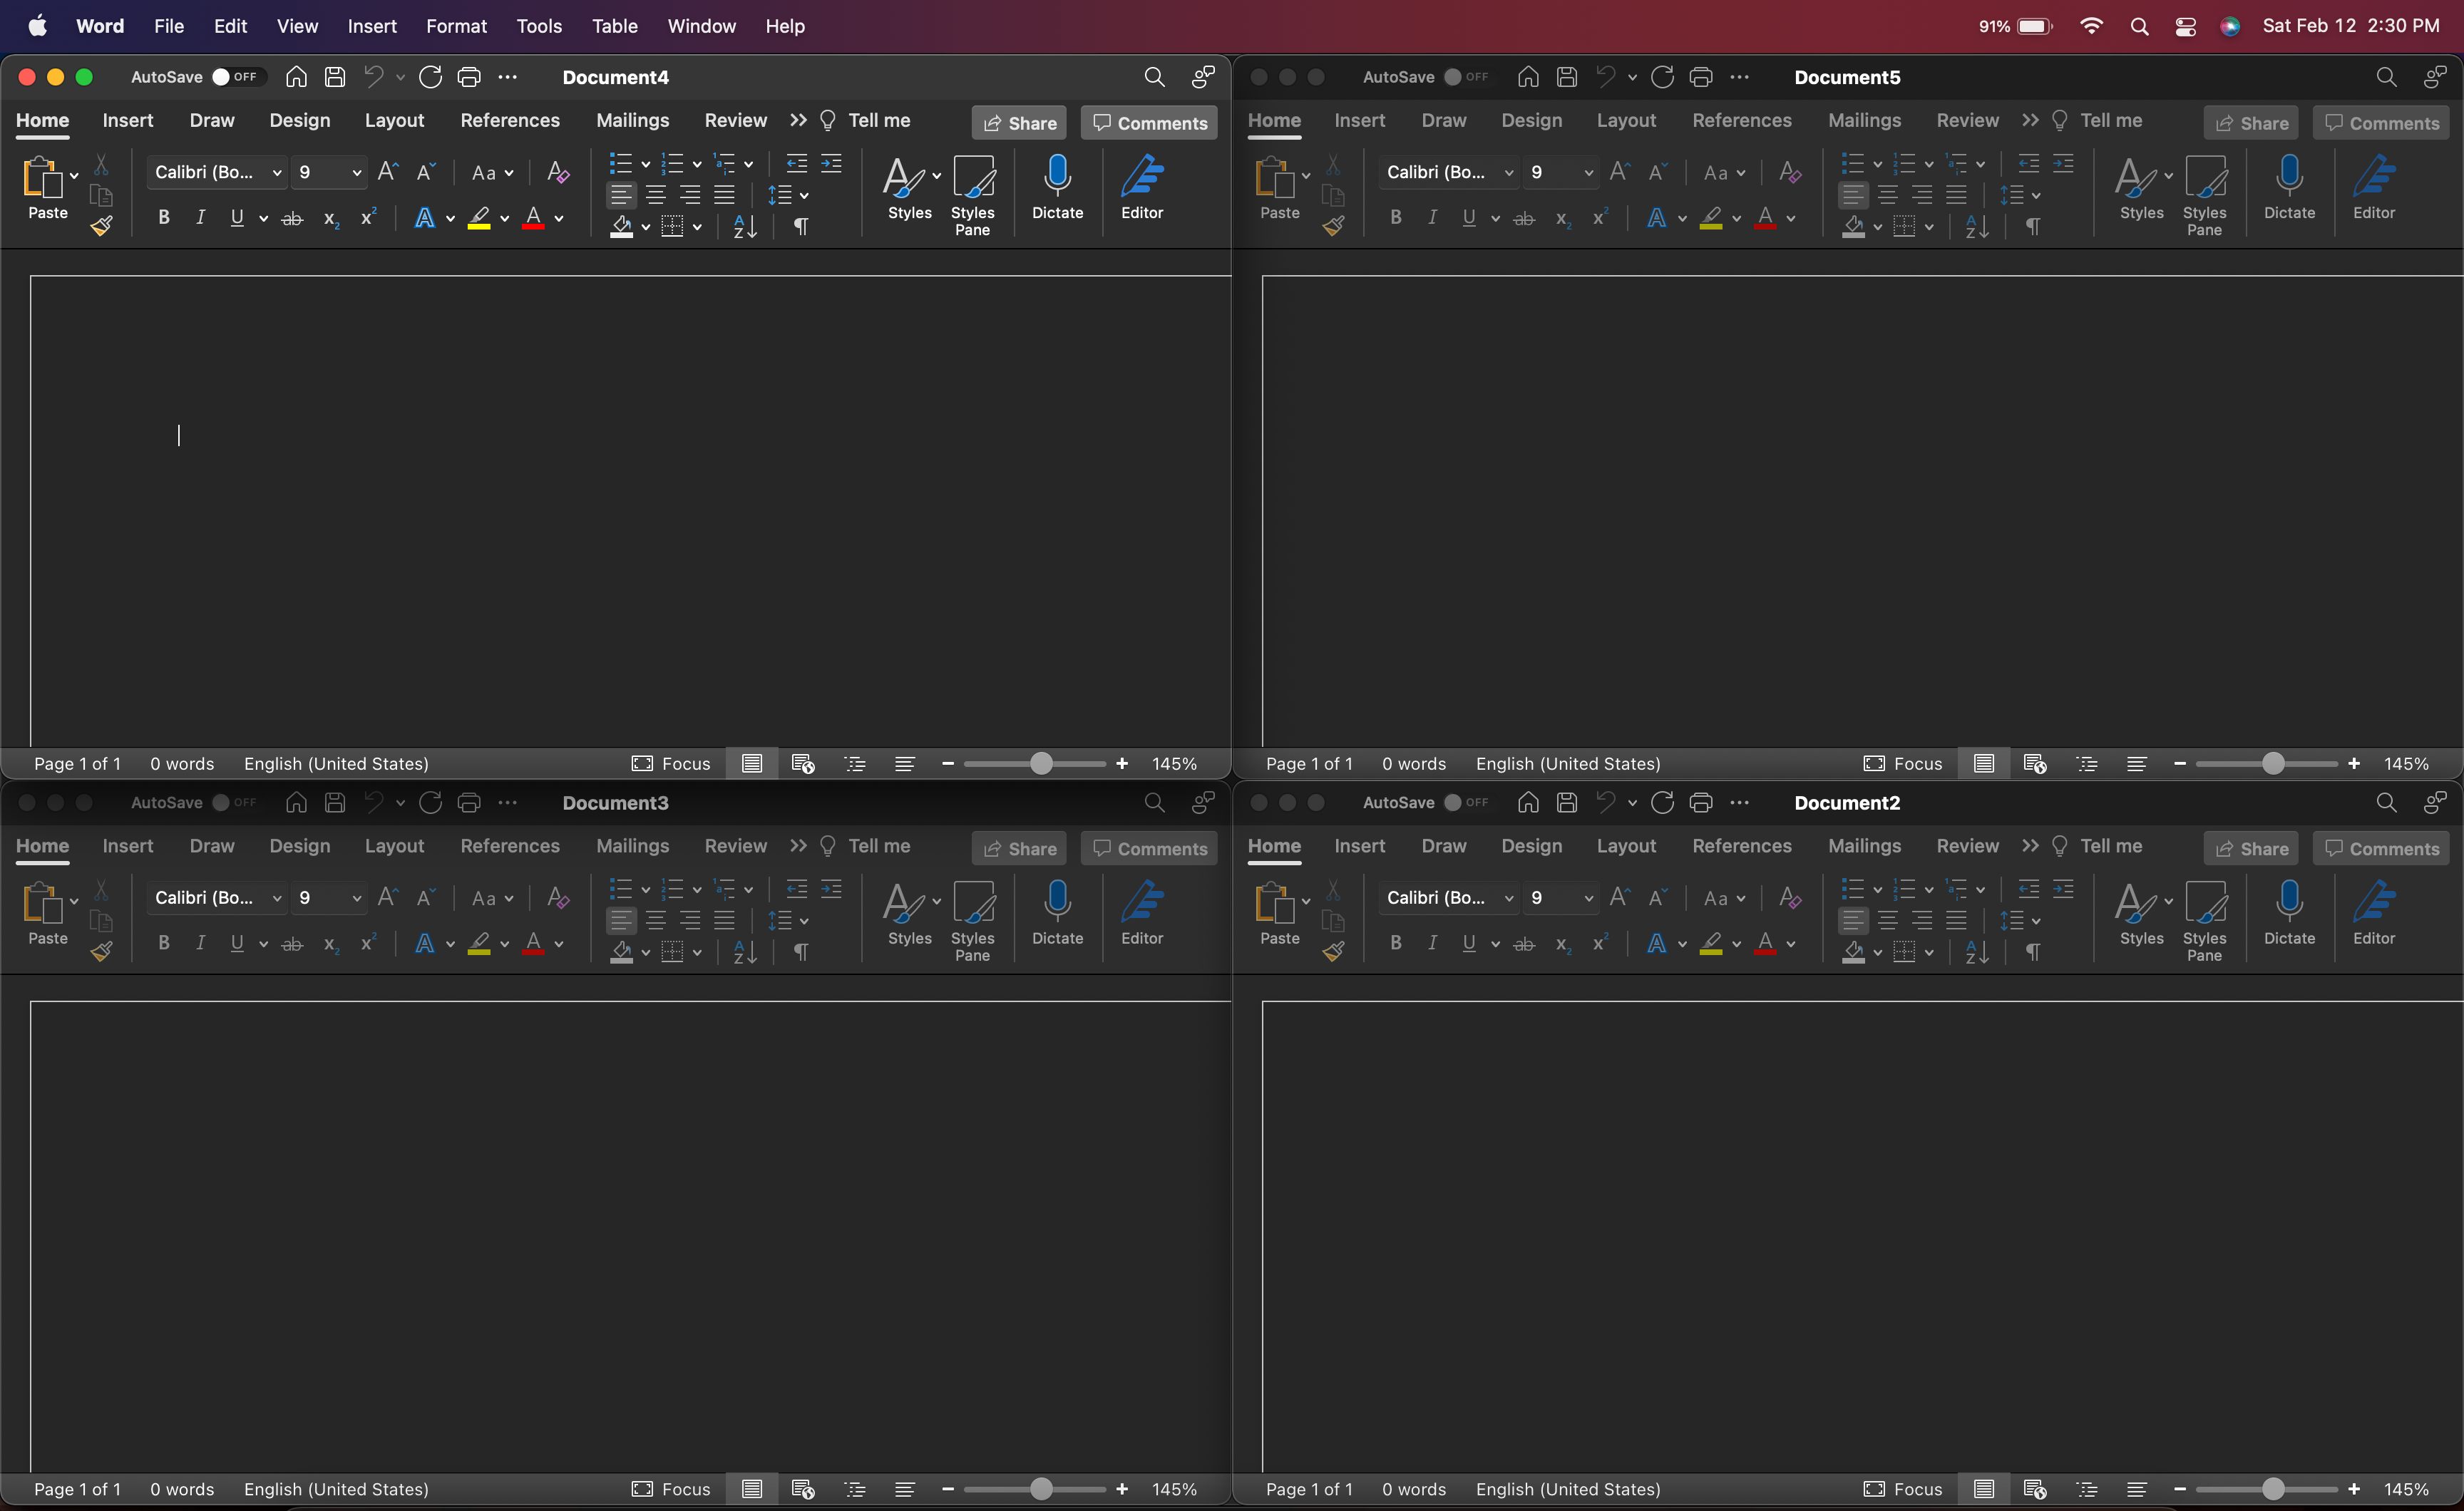Toggle Bold formatting in Document4
The width and height of the screenshot is (2464, 1511).
(x=164, y=217)
